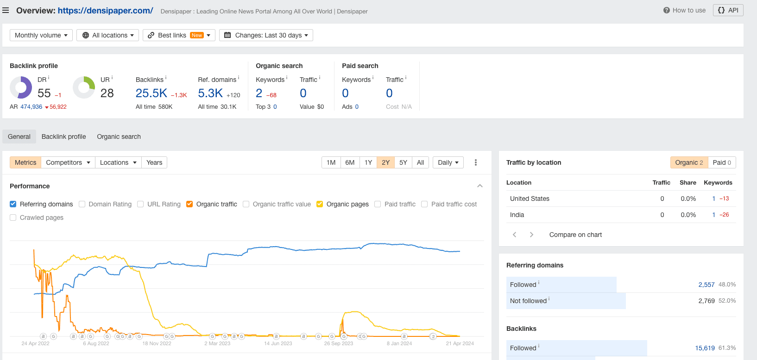Uncheck Organic pages metric

(x=320, y=204)
